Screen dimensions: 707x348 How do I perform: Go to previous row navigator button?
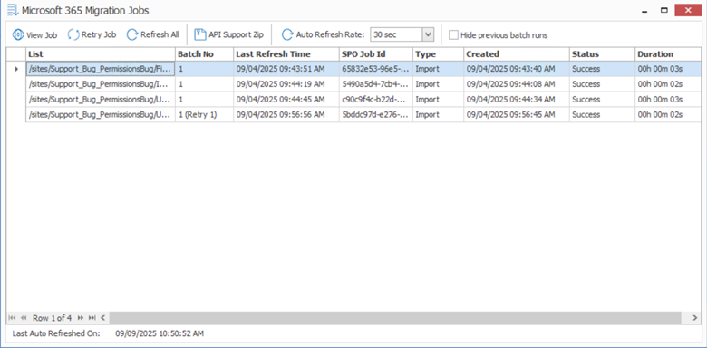point(24,318)
